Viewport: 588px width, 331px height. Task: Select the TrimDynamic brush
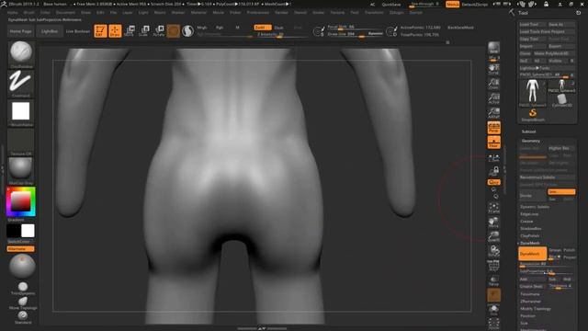(x=23, y=289)
